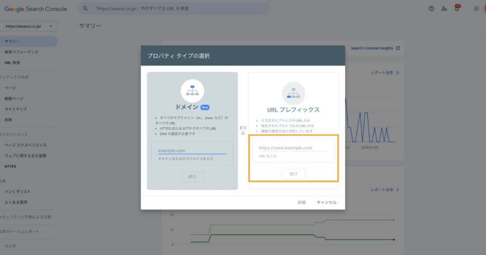
Task: Click 複数の確認方法に対応しています bullet text
Action: tap(287, 131)
